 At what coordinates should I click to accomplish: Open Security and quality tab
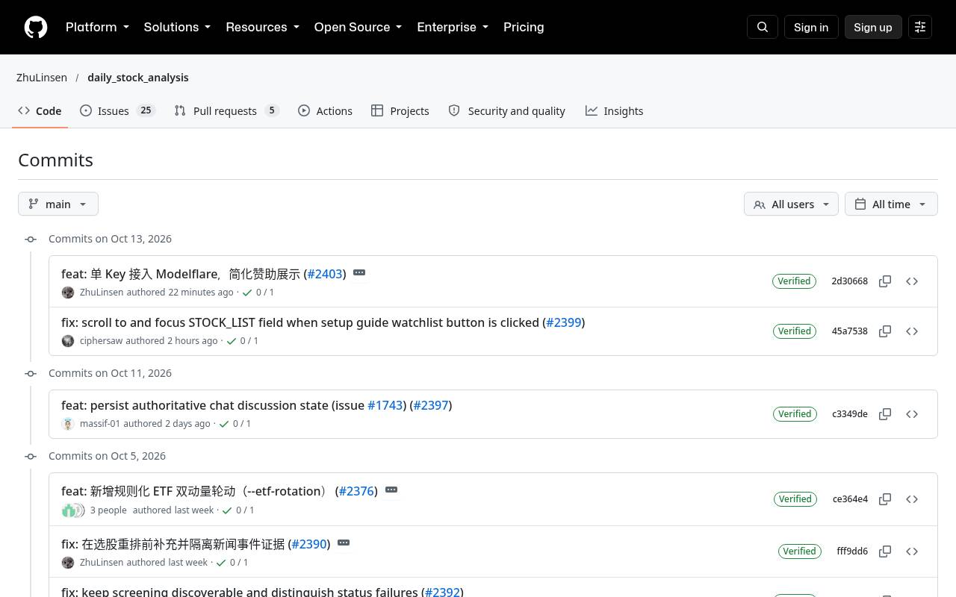pyautogui.click(x=507, y=110)
